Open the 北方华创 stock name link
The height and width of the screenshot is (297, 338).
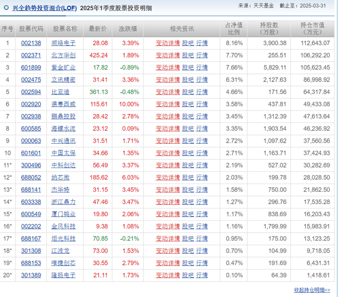[63, 55]
